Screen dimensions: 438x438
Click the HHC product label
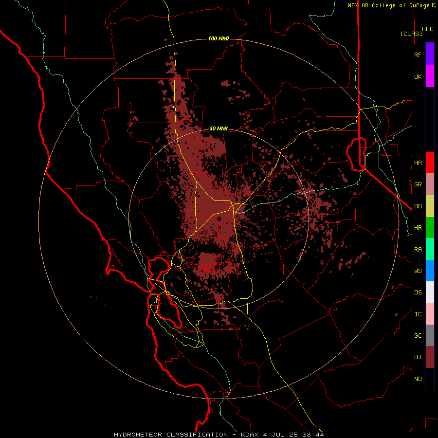tap(428, 29)
